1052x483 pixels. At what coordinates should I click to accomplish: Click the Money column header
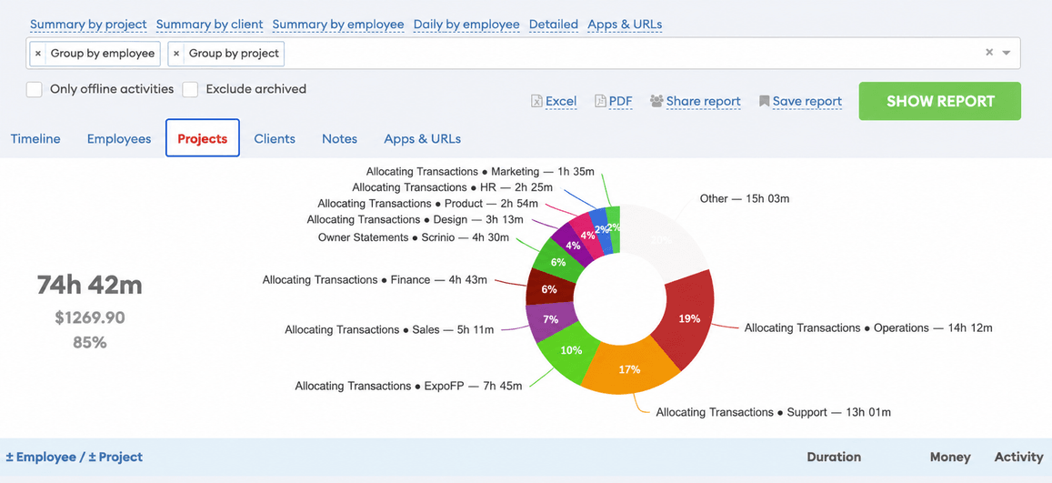pos(950,457)
